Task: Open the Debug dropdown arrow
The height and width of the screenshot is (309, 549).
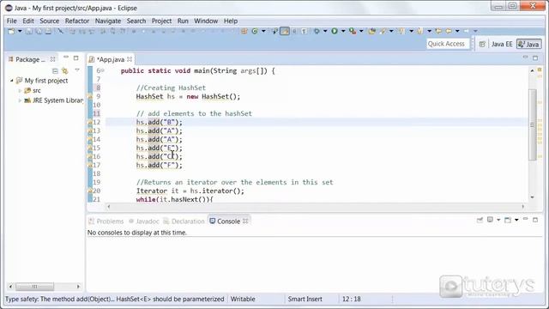Action: pyautogui.click(x=325, y=31)
